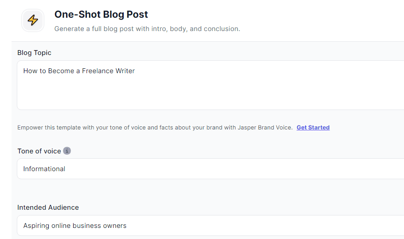Screen dimensions: 404x239
Task: Click the One-Shot Blog Post heading
Action: point(101,14)
